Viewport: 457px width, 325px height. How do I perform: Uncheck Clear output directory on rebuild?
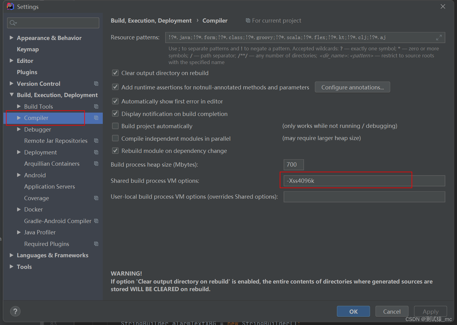[115, 73]
